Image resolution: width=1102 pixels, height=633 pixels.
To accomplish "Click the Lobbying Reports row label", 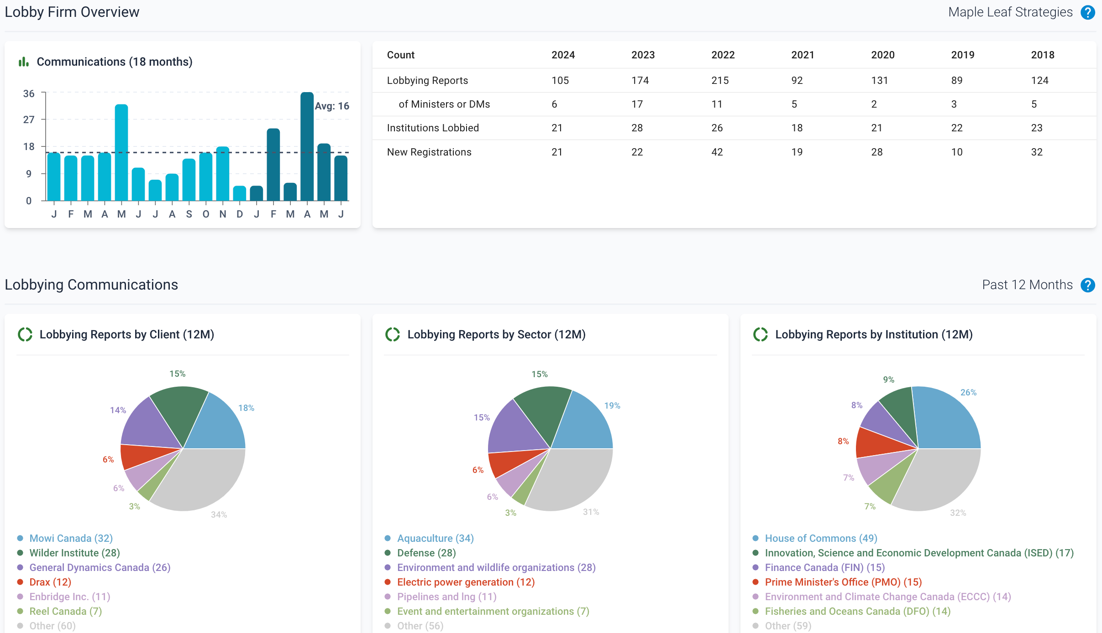I will pos(427,80).
